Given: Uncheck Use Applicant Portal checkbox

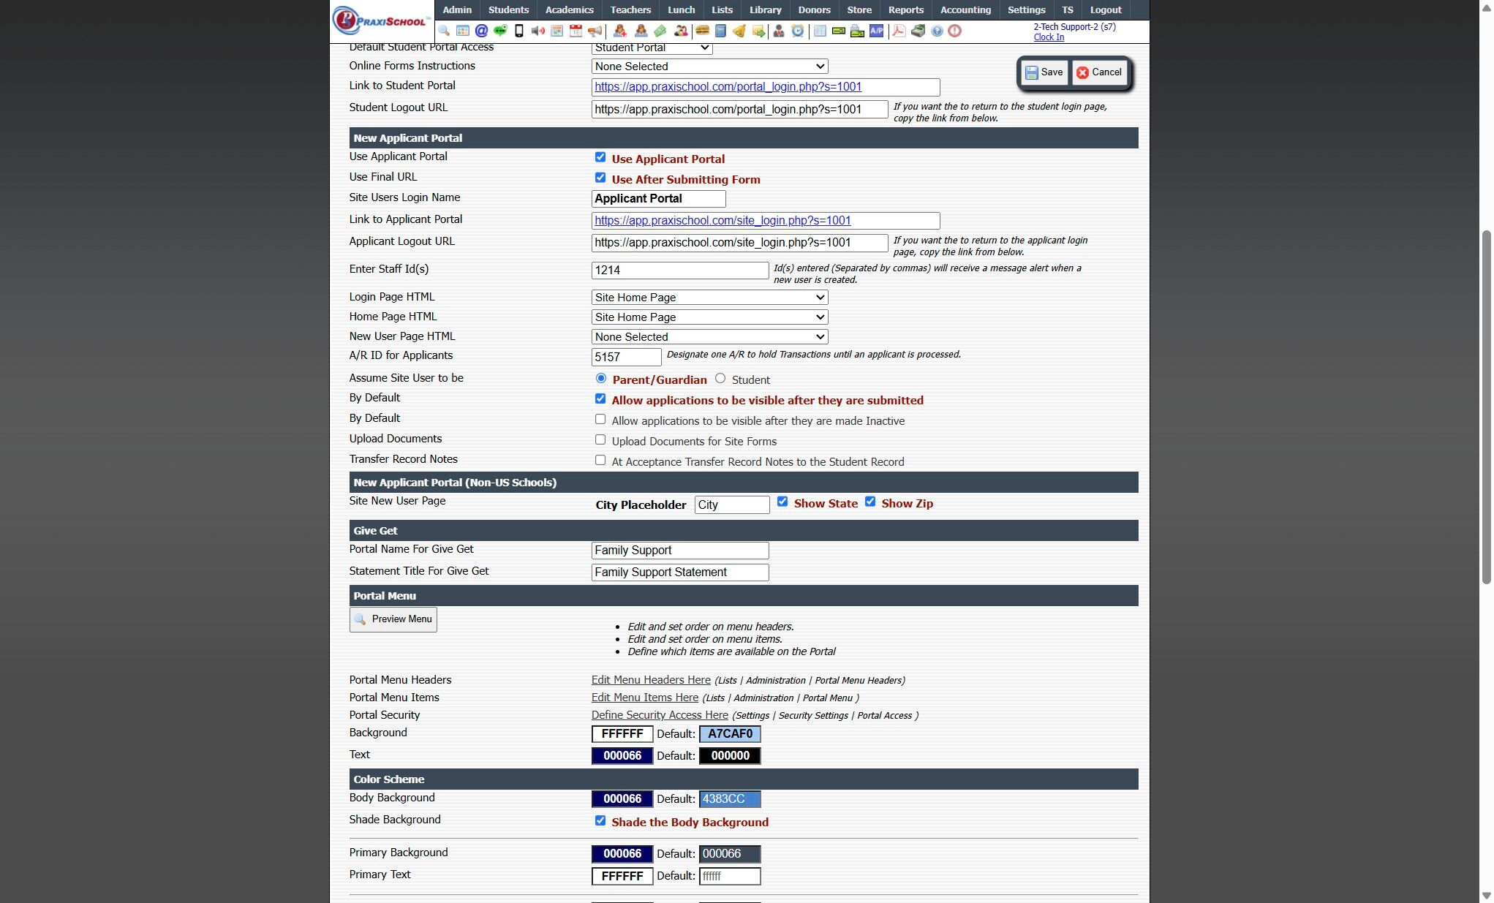Looking at the screenshot, I should 600,157.
